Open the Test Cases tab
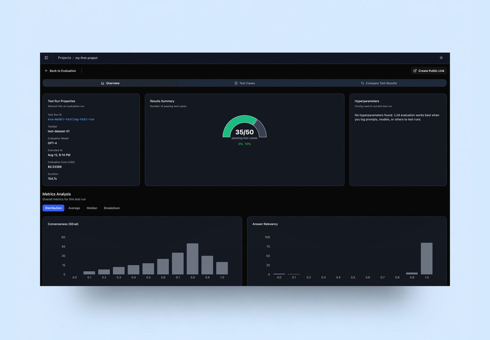Screen dimensions: 490x340 tap(245, 84)
